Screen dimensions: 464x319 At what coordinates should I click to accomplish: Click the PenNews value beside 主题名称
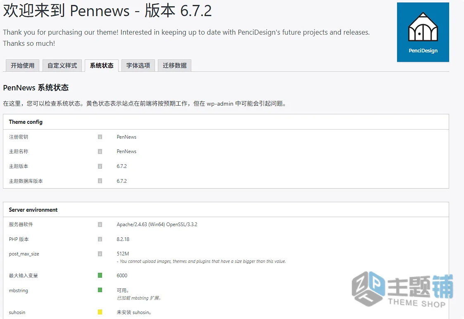click(126, 151)
